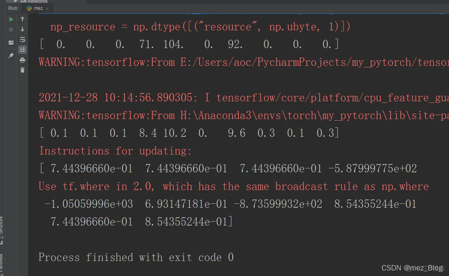Expand the networks folder

point(16,2)
